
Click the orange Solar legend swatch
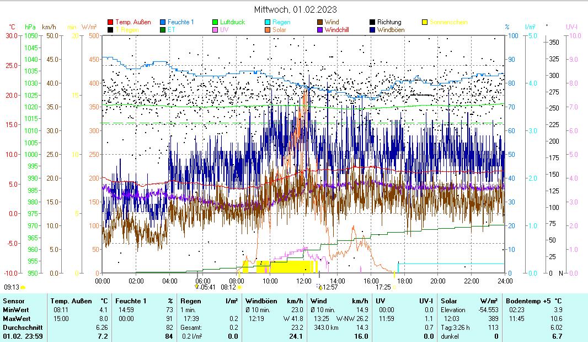coord(268,30)
